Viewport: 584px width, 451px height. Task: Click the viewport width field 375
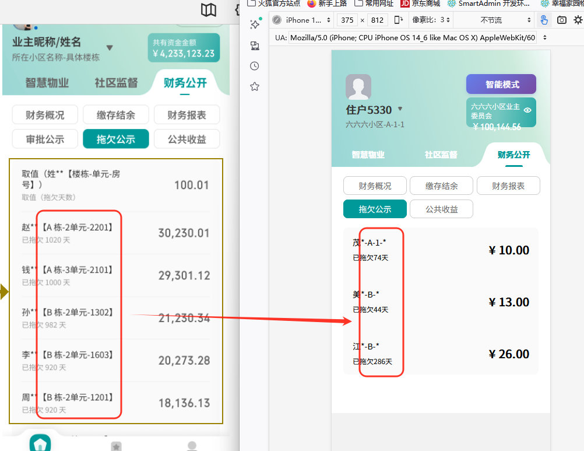point(348,20)
